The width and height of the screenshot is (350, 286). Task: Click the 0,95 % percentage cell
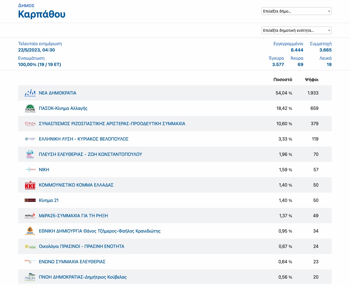coord(285,231)
